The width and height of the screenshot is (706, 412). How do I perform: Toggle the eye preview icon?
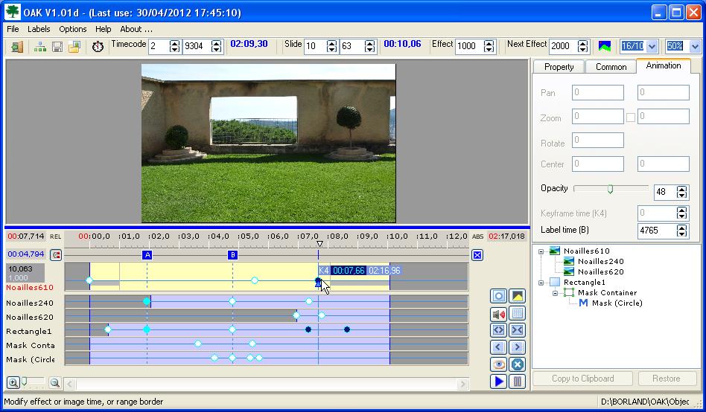[x=498, y=364]
